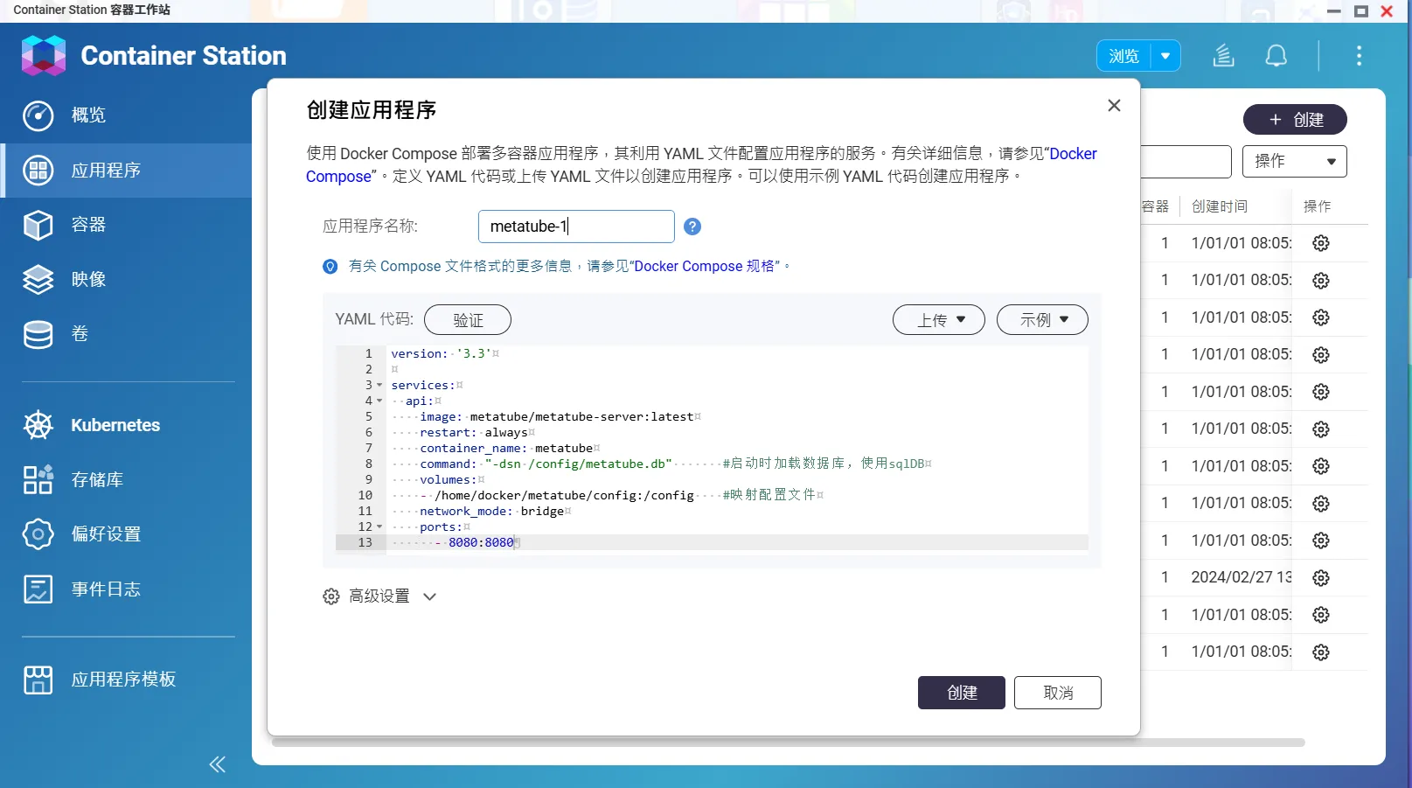Open Preferences (偏好设置) sidebar icon
The width and height of the screenshot is (1412, 788).
[38, 533]
